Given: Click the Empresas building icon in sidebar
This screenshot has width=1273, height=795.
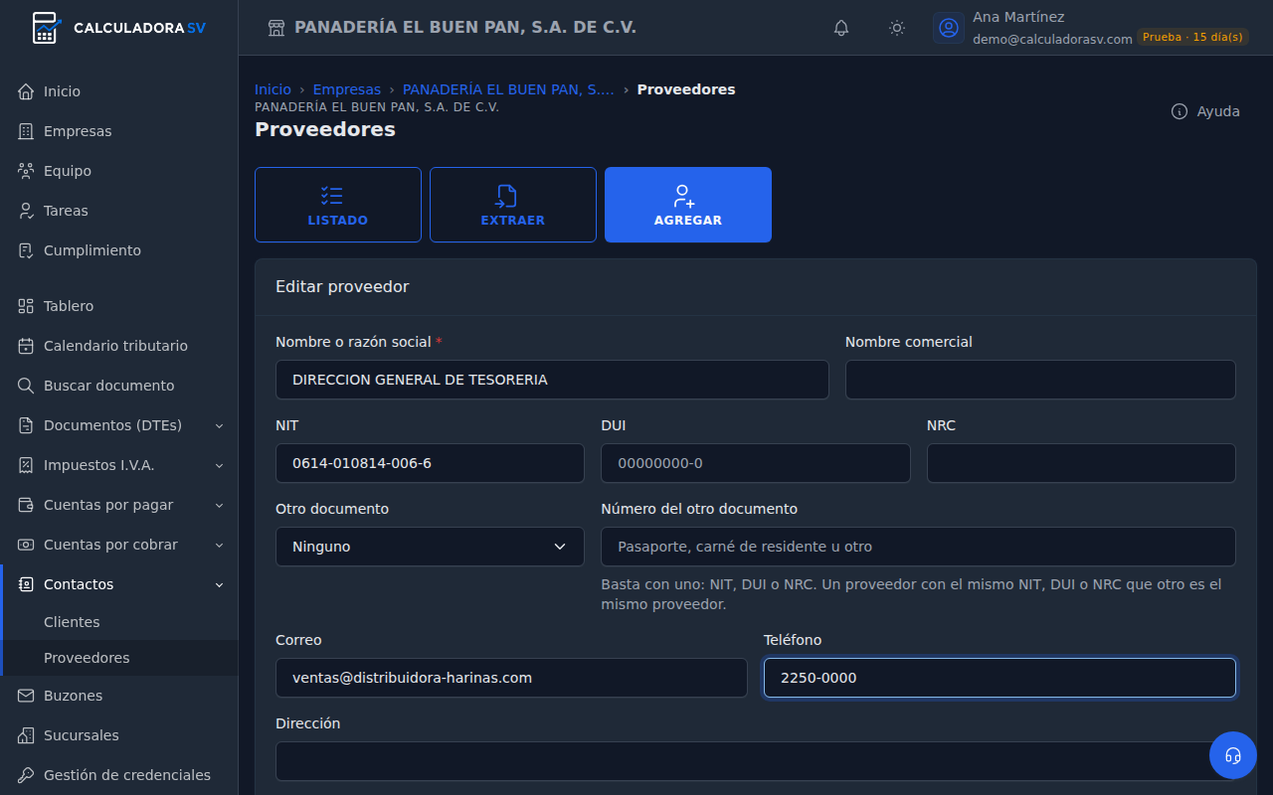Looking at the screenshot, I should click(x=26, y=131).
